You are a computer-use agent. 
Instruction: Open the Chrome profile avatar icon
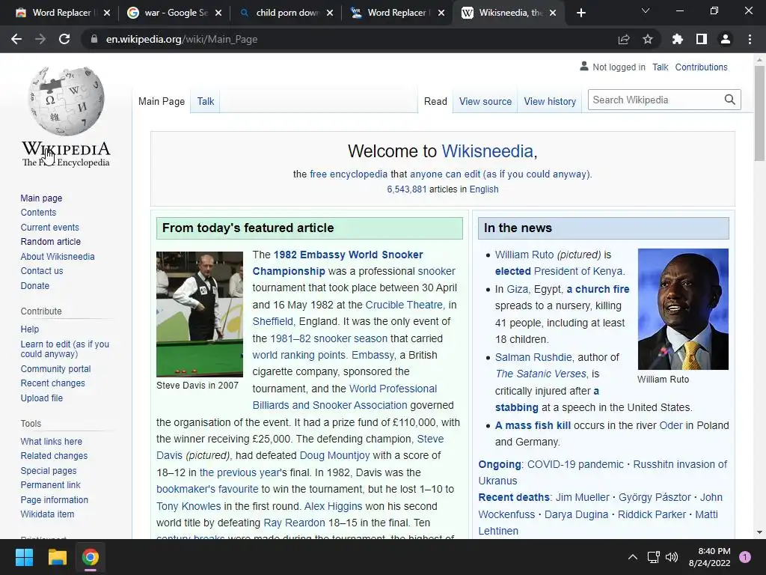[726, 39]
